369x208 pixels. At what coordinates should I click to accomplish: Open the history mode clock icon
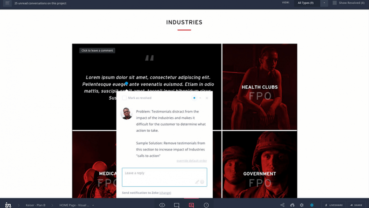pyautogui.click(x=206, y=205)
